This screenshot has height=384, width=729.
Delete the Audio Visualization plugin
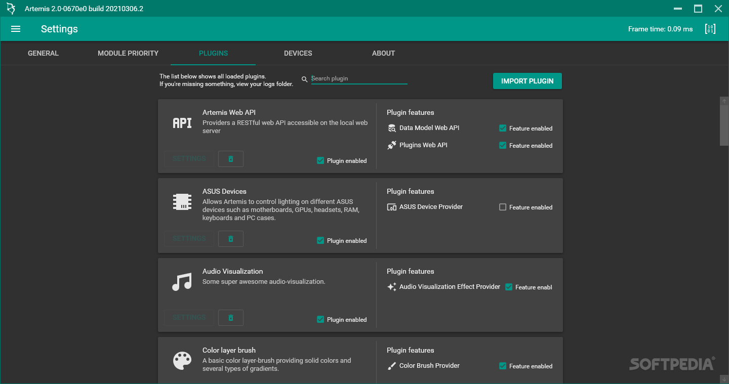point(231,318)
